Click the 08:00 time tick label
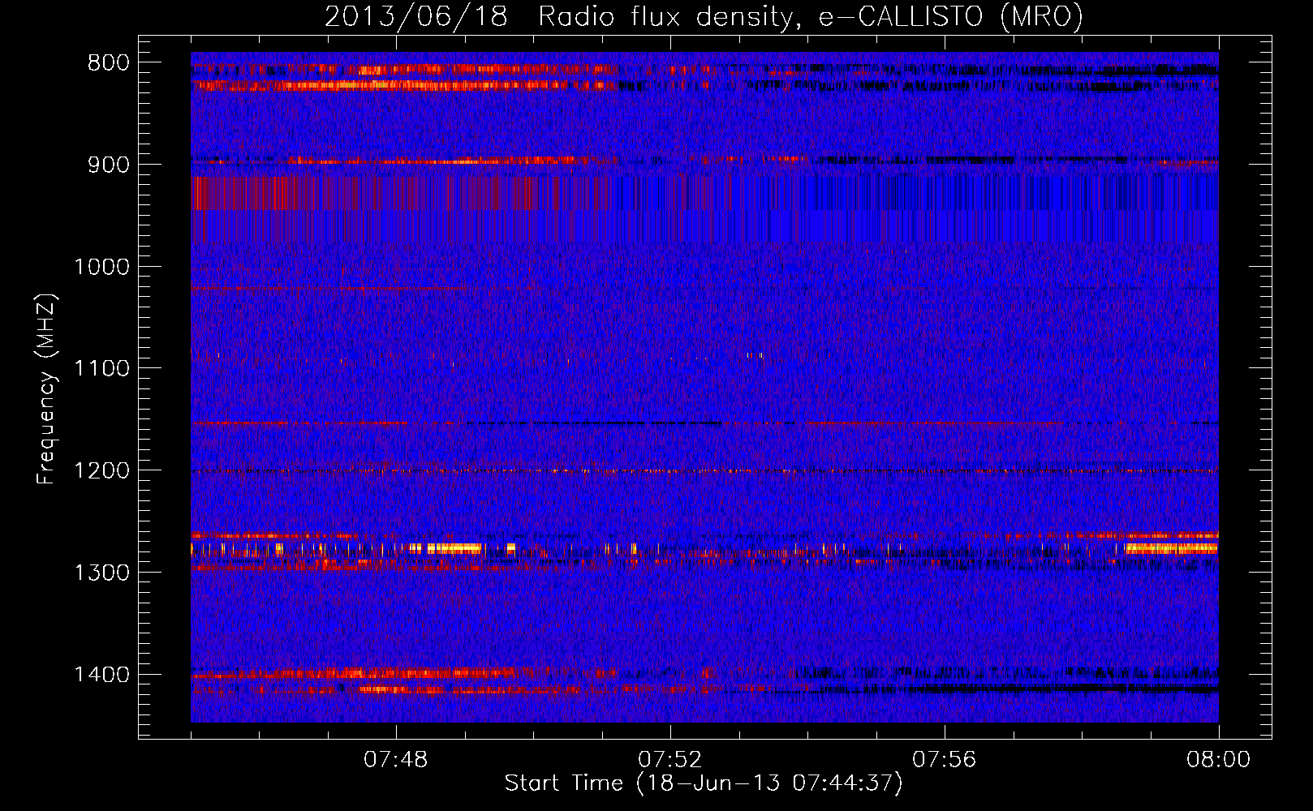The height and width of the screenshot is (811, 1313). pos(1219,760)
